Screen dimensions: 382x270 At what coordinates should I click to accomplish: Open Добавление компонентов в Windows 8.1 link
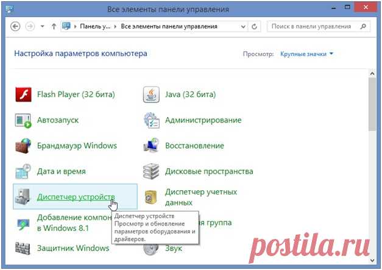74,222
